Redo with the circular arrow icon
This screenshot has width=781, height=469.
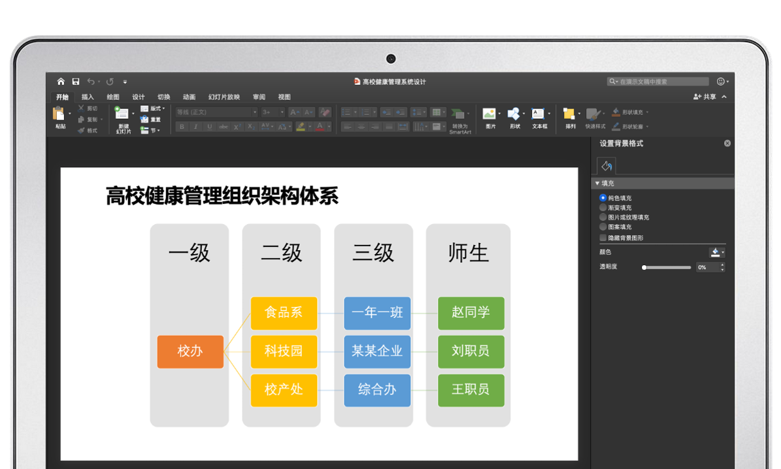(110, 81)
